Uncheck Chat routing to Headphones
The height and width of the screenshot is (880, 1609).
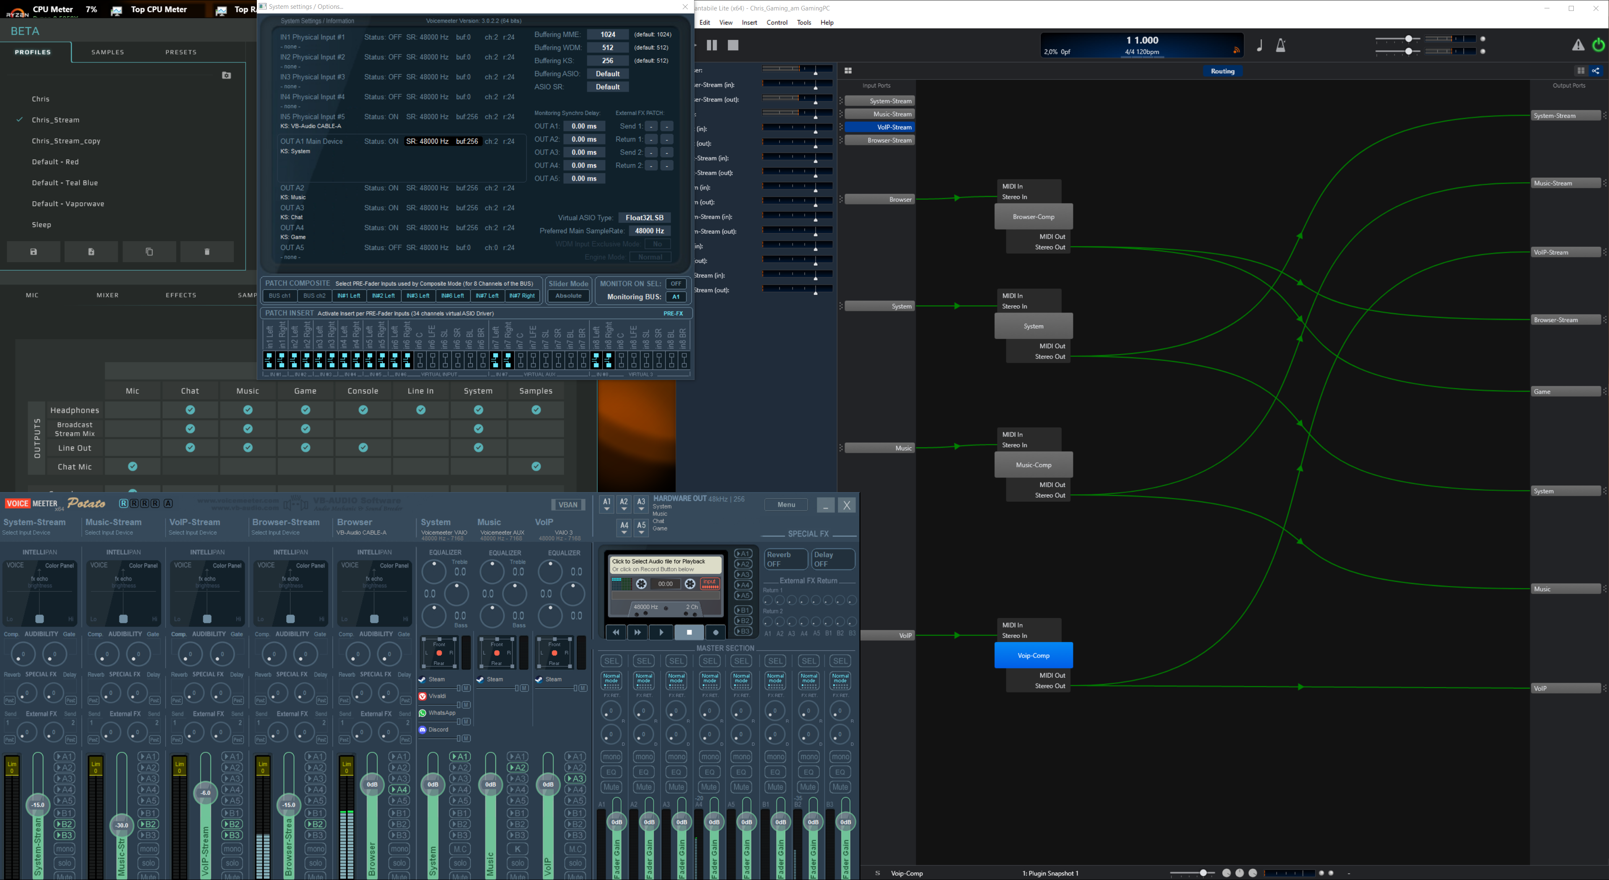[190, 410]
